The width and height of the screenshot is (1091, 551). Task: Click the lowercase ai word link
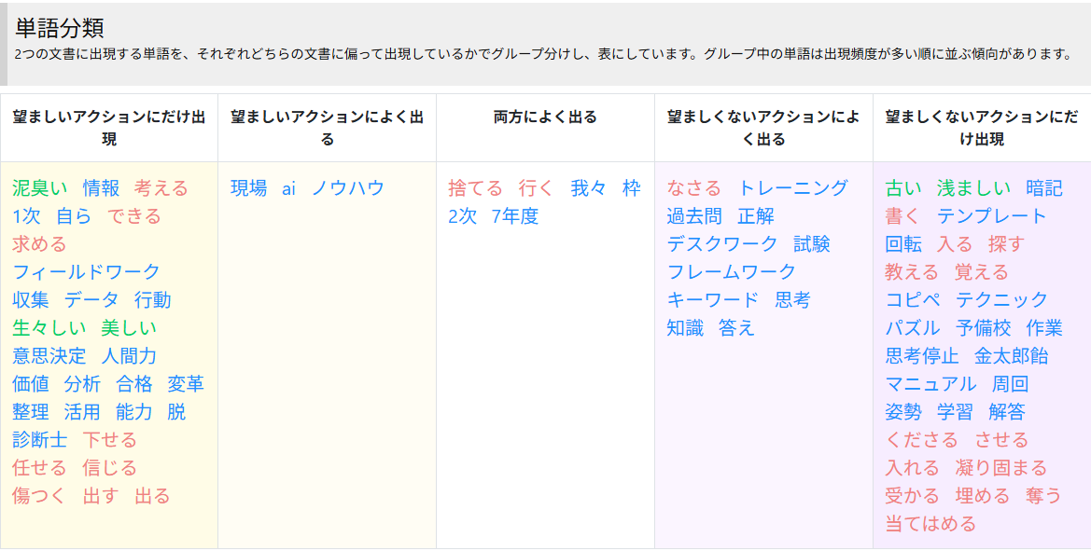pyautogui.click(x=288, y=188)
